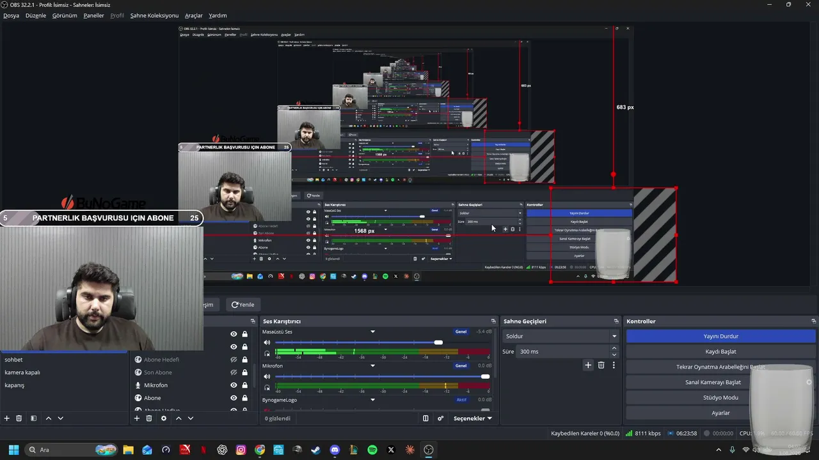This screenshot has width=819, height=460.
Task: Unlock the Abone Hedefi source
Action: 244,360
